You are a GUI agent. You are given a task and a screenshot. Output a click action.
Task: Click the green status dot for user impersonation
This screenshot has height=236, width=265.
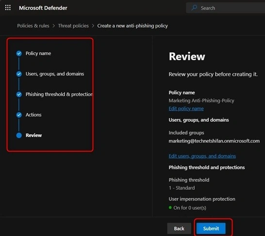point(170,207)
